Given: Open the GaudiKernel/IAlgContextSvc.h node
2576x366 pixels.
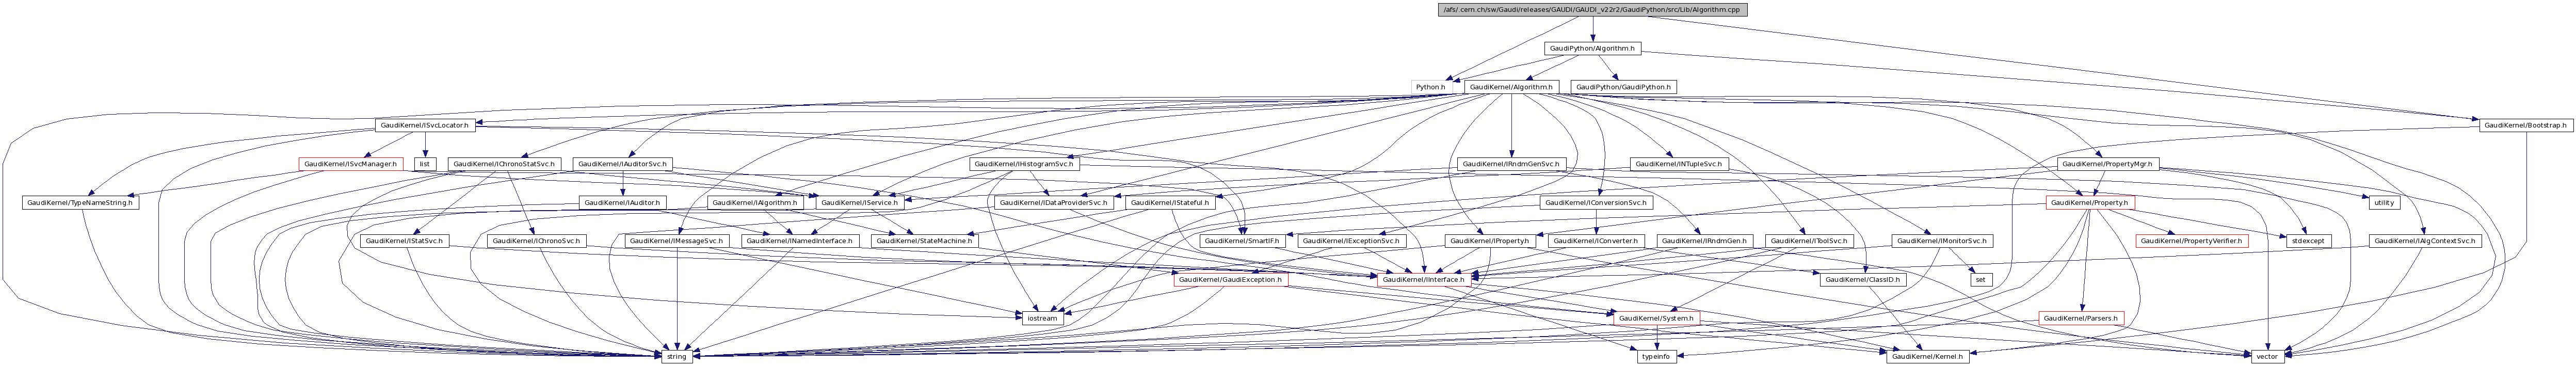Looking at the screenshot, I should point(2423,242).
